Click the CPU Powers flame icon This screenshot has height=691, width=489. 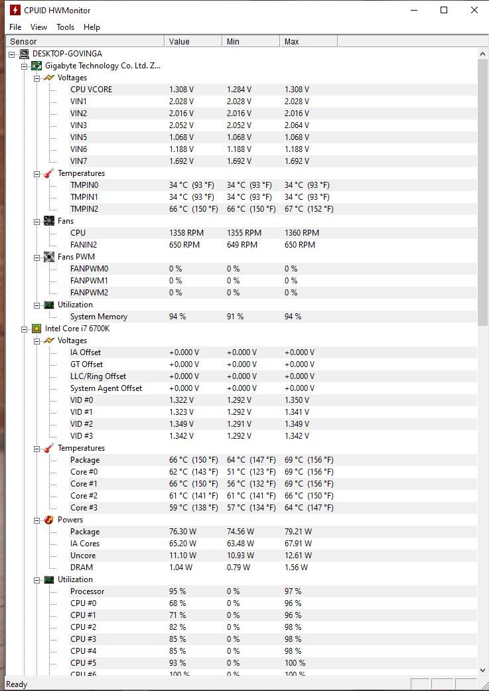point(49,520)
